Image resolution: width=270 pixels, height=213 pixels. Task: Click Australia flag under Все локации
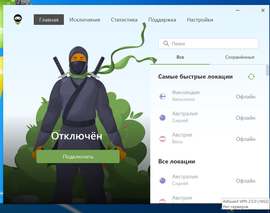pos(163,181)
